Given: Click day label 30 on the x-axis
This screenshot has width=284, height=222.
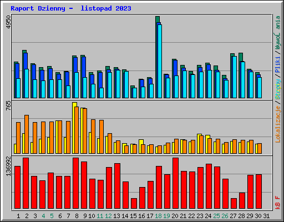Looking at the screenshot, I should point(258,216).
